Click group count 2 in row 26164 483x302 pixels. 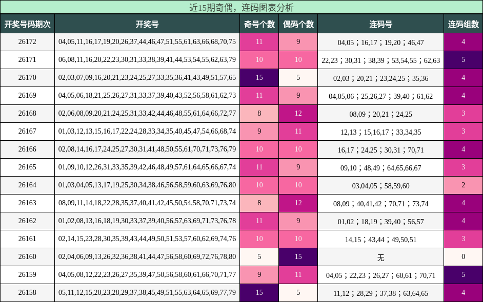pos(464,185)
